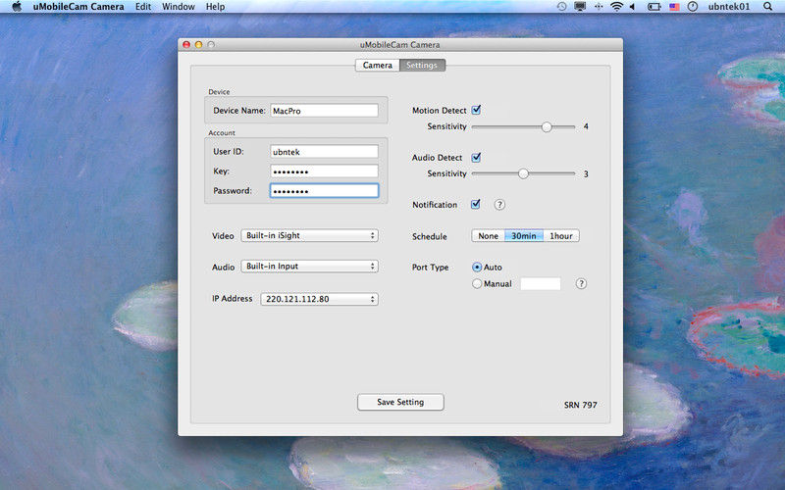
Task: Switch to the Settings tab
Action: pyautogui.click(x=422, y=65)
